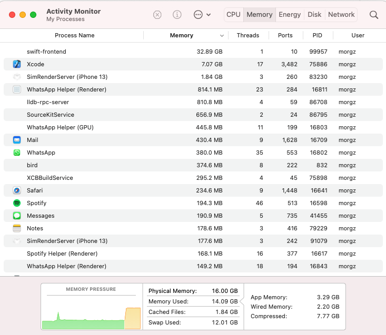
Task: Click the PID column header
Action: coord(317,35)
